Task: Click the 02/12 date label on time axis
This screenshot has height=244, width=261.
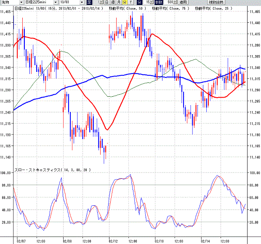Action: [x=113, y=241]
